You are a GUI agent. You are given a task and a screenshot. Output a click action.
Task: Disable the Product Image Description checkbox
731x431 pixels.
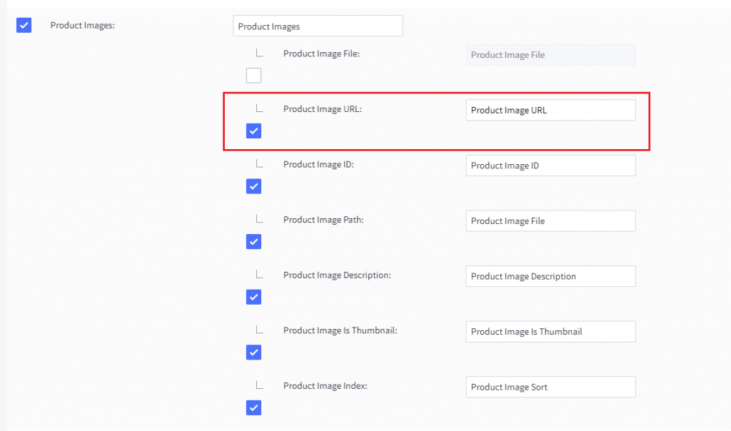253,297
